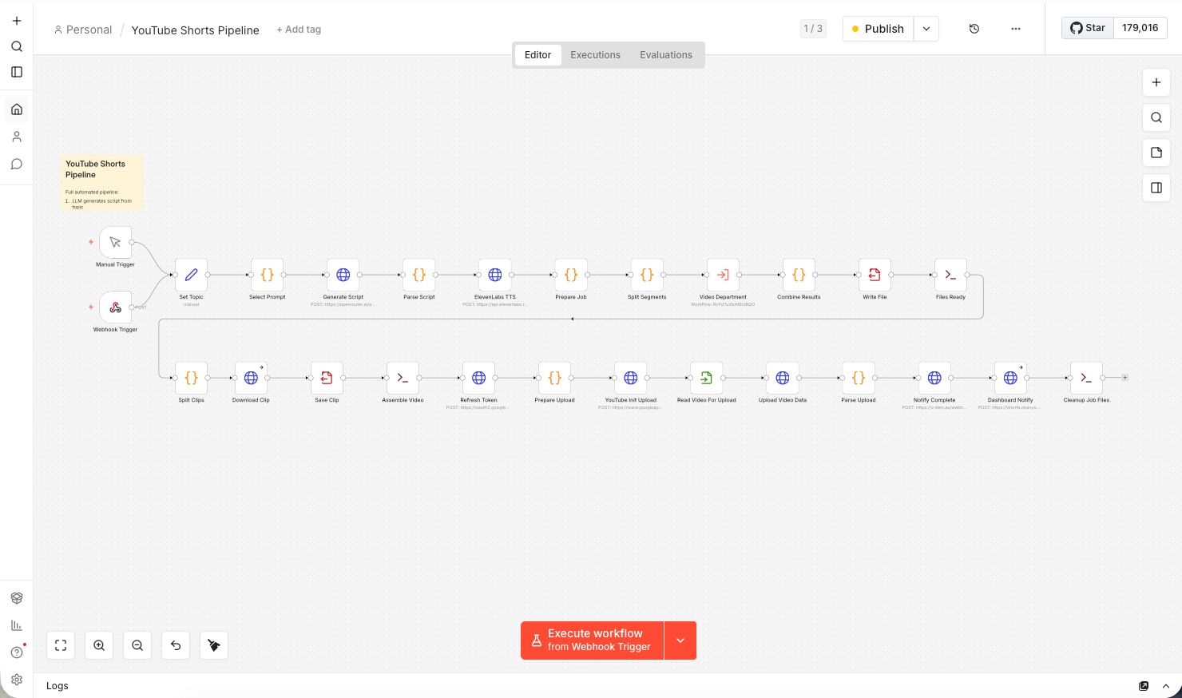Open the Execute workflow dropdown chevron
Image resolution: width=1182 pixels, height=698 pixels.
point(680,640)
